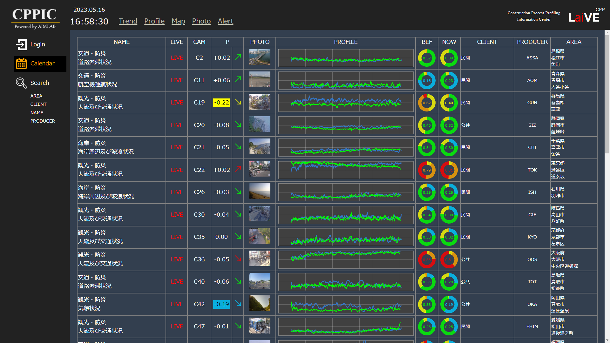Click the red down arrow for C36
This screenshot has width=610, height=343.
click(238, 259)
